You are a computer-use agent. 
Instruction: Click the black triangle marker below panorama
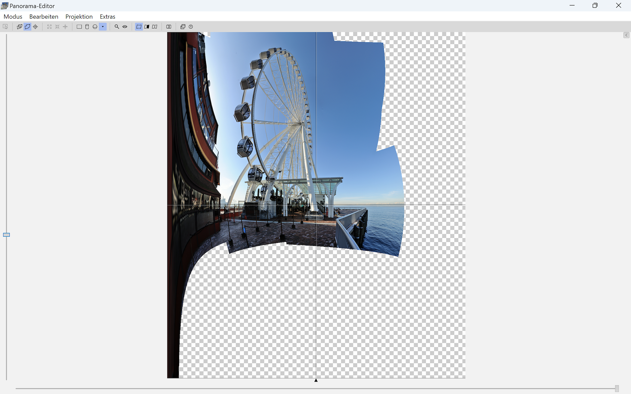click(x=316, y=380)
